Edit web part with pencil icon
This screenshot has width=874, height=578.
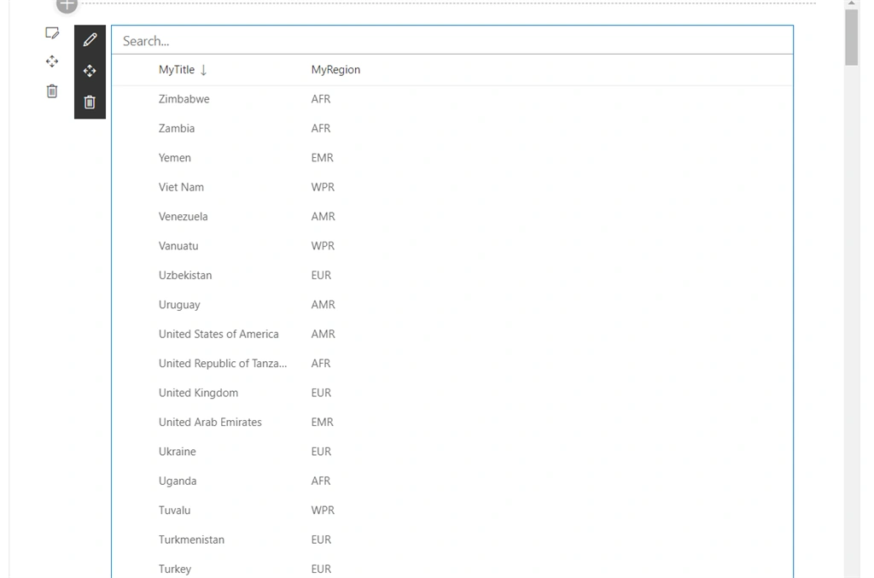[x=90, y=40]
